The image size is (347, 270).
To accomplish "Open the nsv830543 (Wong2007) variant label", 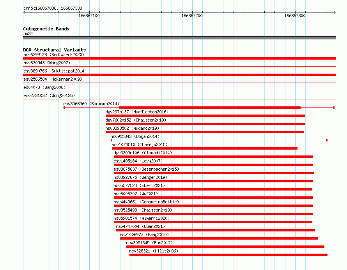I will [47, 63].
